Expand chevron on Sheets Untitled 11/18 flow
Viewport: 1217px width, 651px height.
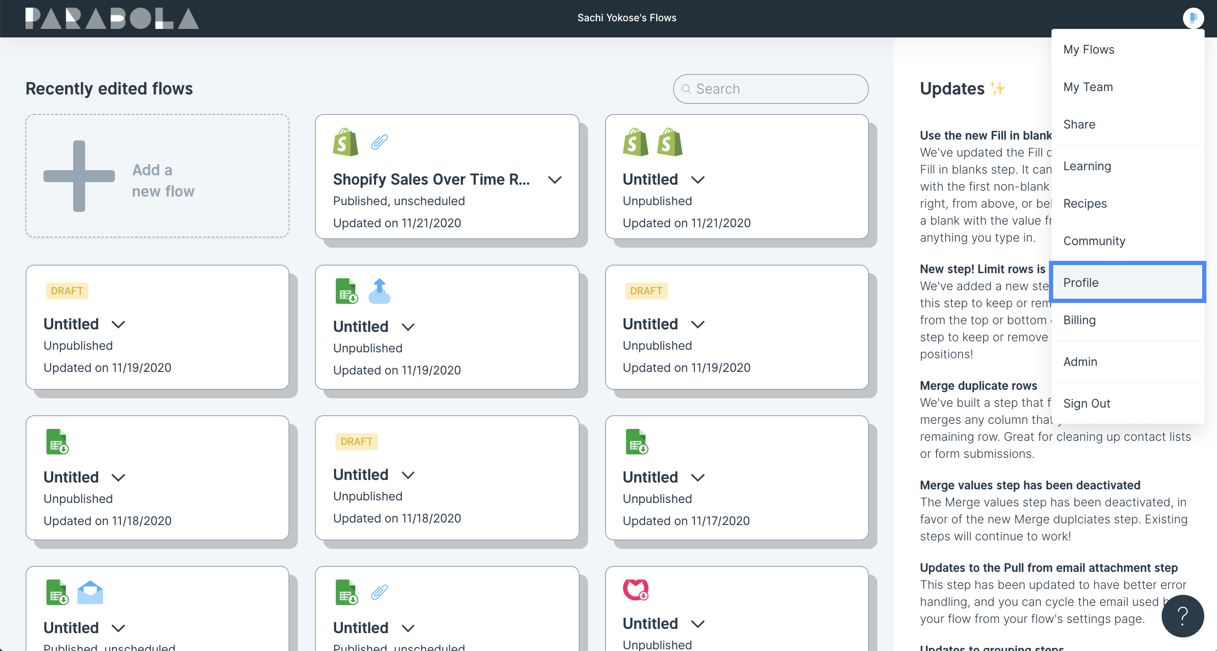[x=118, y=478]
